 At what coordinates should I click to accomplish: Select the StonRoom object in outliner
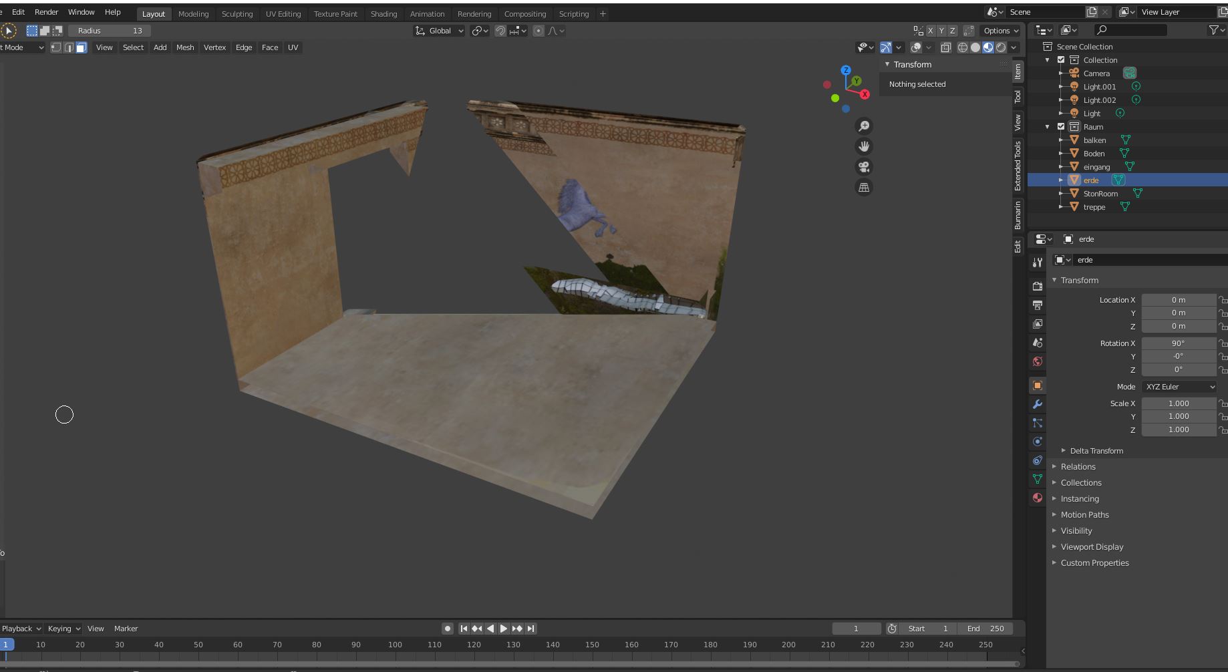[1100, 194]
